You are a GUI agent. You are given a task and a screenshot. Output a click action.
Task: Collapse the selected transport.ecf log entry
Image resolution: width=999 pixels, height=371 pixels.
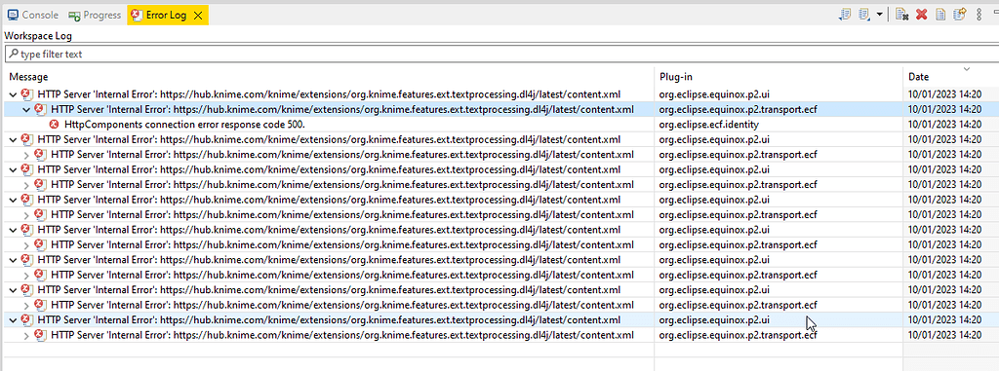coord(26,109)
